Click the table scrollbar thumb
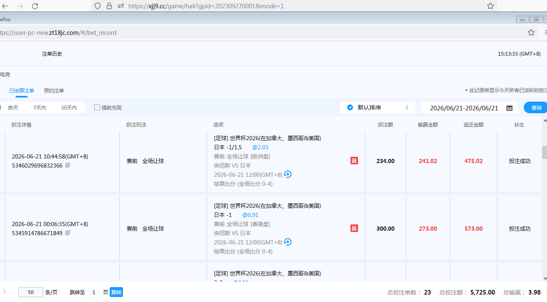Screen dimensions: 547x302 click(x=545, y=152)
